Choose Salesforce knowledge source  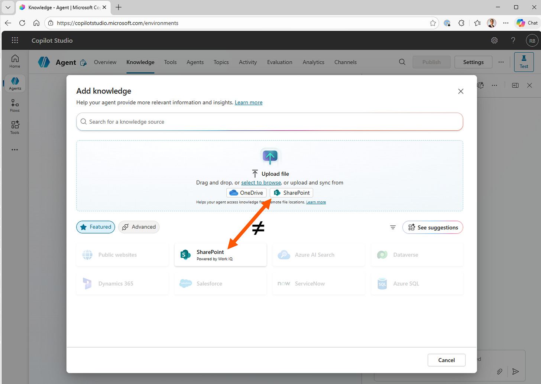tap(220, 283)
